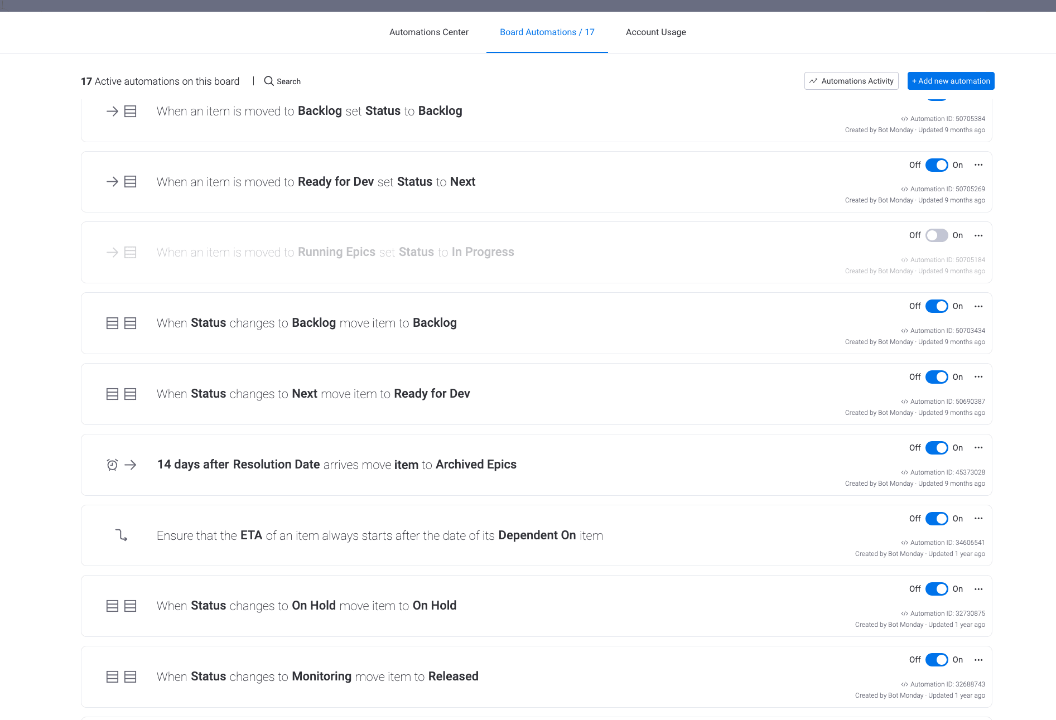Open three-dot menu for On Hold automation

pyautogui.click(x=978, y=589)
